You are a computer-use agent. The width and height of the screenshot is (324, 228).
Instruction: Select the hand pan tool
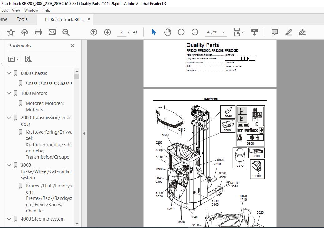[167, 32]
